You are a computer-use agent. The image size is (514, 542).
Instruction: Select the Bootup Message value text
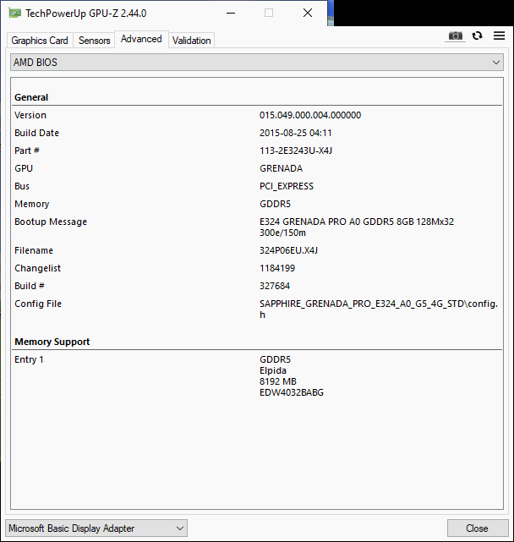click(x=357, y=227)
